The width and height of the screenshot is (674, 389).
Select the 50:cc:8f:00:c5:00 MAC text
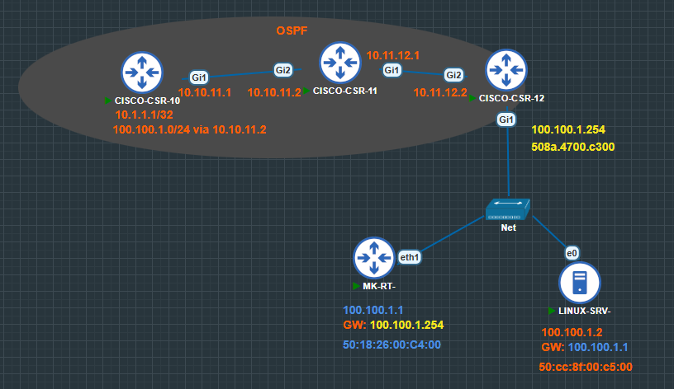pyautogui.click(x=586, y=367)
